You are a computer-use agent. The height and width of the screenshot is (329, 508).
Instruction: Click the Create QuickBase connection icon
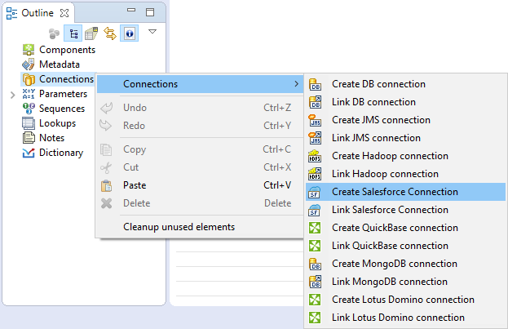(316, 228)
